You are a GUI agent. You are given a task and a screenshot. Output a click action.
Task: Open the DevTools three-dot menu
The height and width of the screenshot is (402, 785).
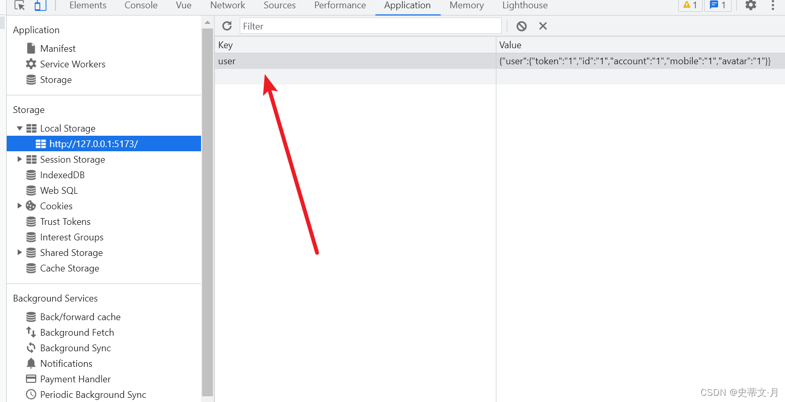(773, 5)
